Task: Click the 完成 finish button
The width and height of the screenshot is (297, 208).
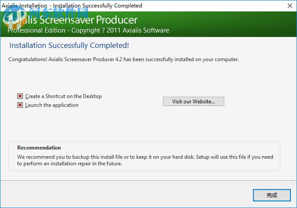Action: 272,195
